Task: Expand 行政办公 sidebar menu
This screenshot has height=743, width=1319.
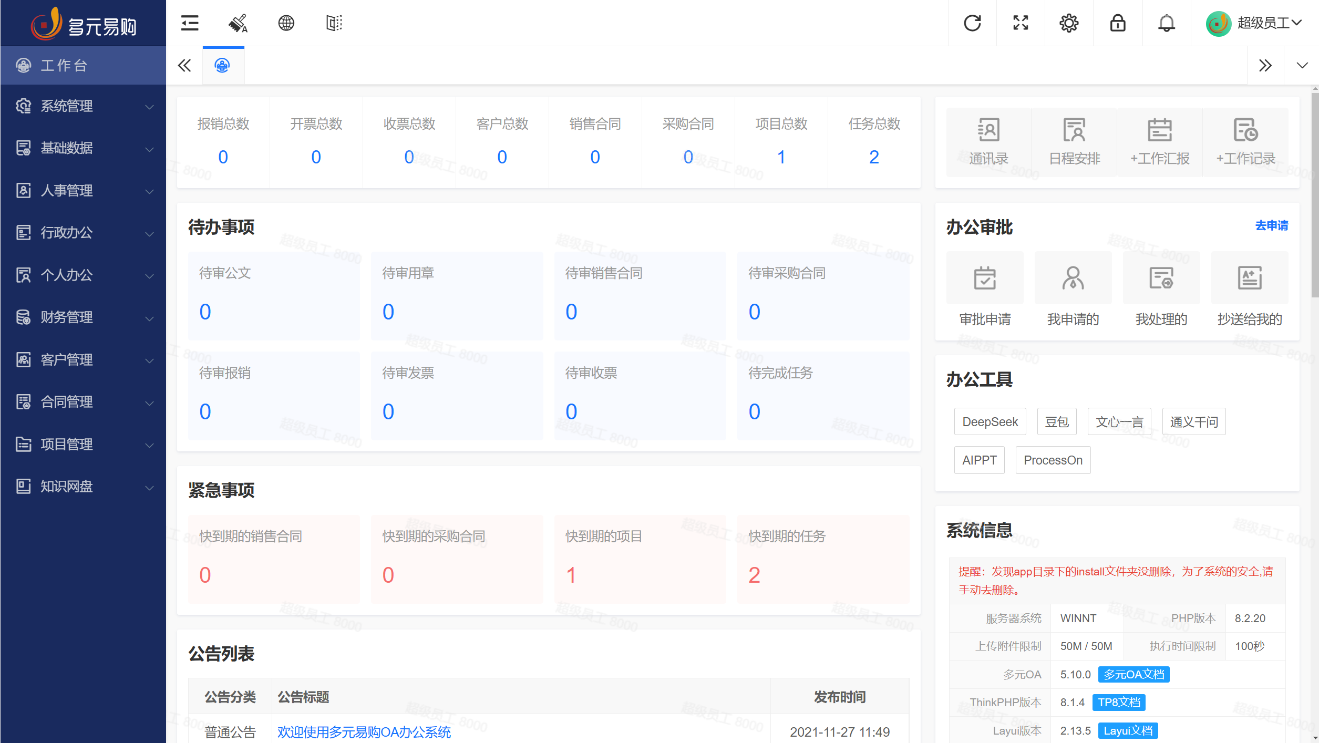Action: coord(83,232)
